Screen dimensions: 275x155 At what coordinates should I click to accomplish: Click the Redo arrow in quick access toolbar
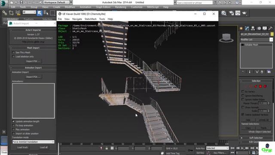click(34, 3)
